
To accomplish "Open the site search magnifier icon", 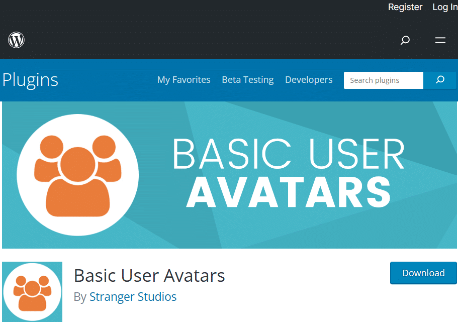I will (x=405, y=40).
